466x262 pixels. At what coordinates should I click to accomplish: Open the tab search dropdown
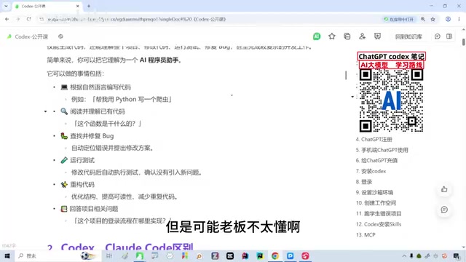click(6, 6)
